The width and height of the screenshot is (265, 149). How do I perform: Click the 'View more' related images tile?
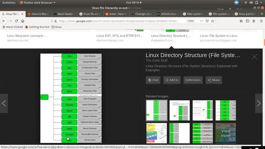[x=226, y=133]
